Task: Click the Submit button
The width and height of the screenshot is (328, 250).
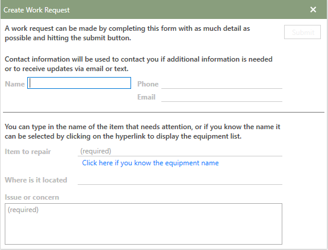Action: (x=302, y=32)
